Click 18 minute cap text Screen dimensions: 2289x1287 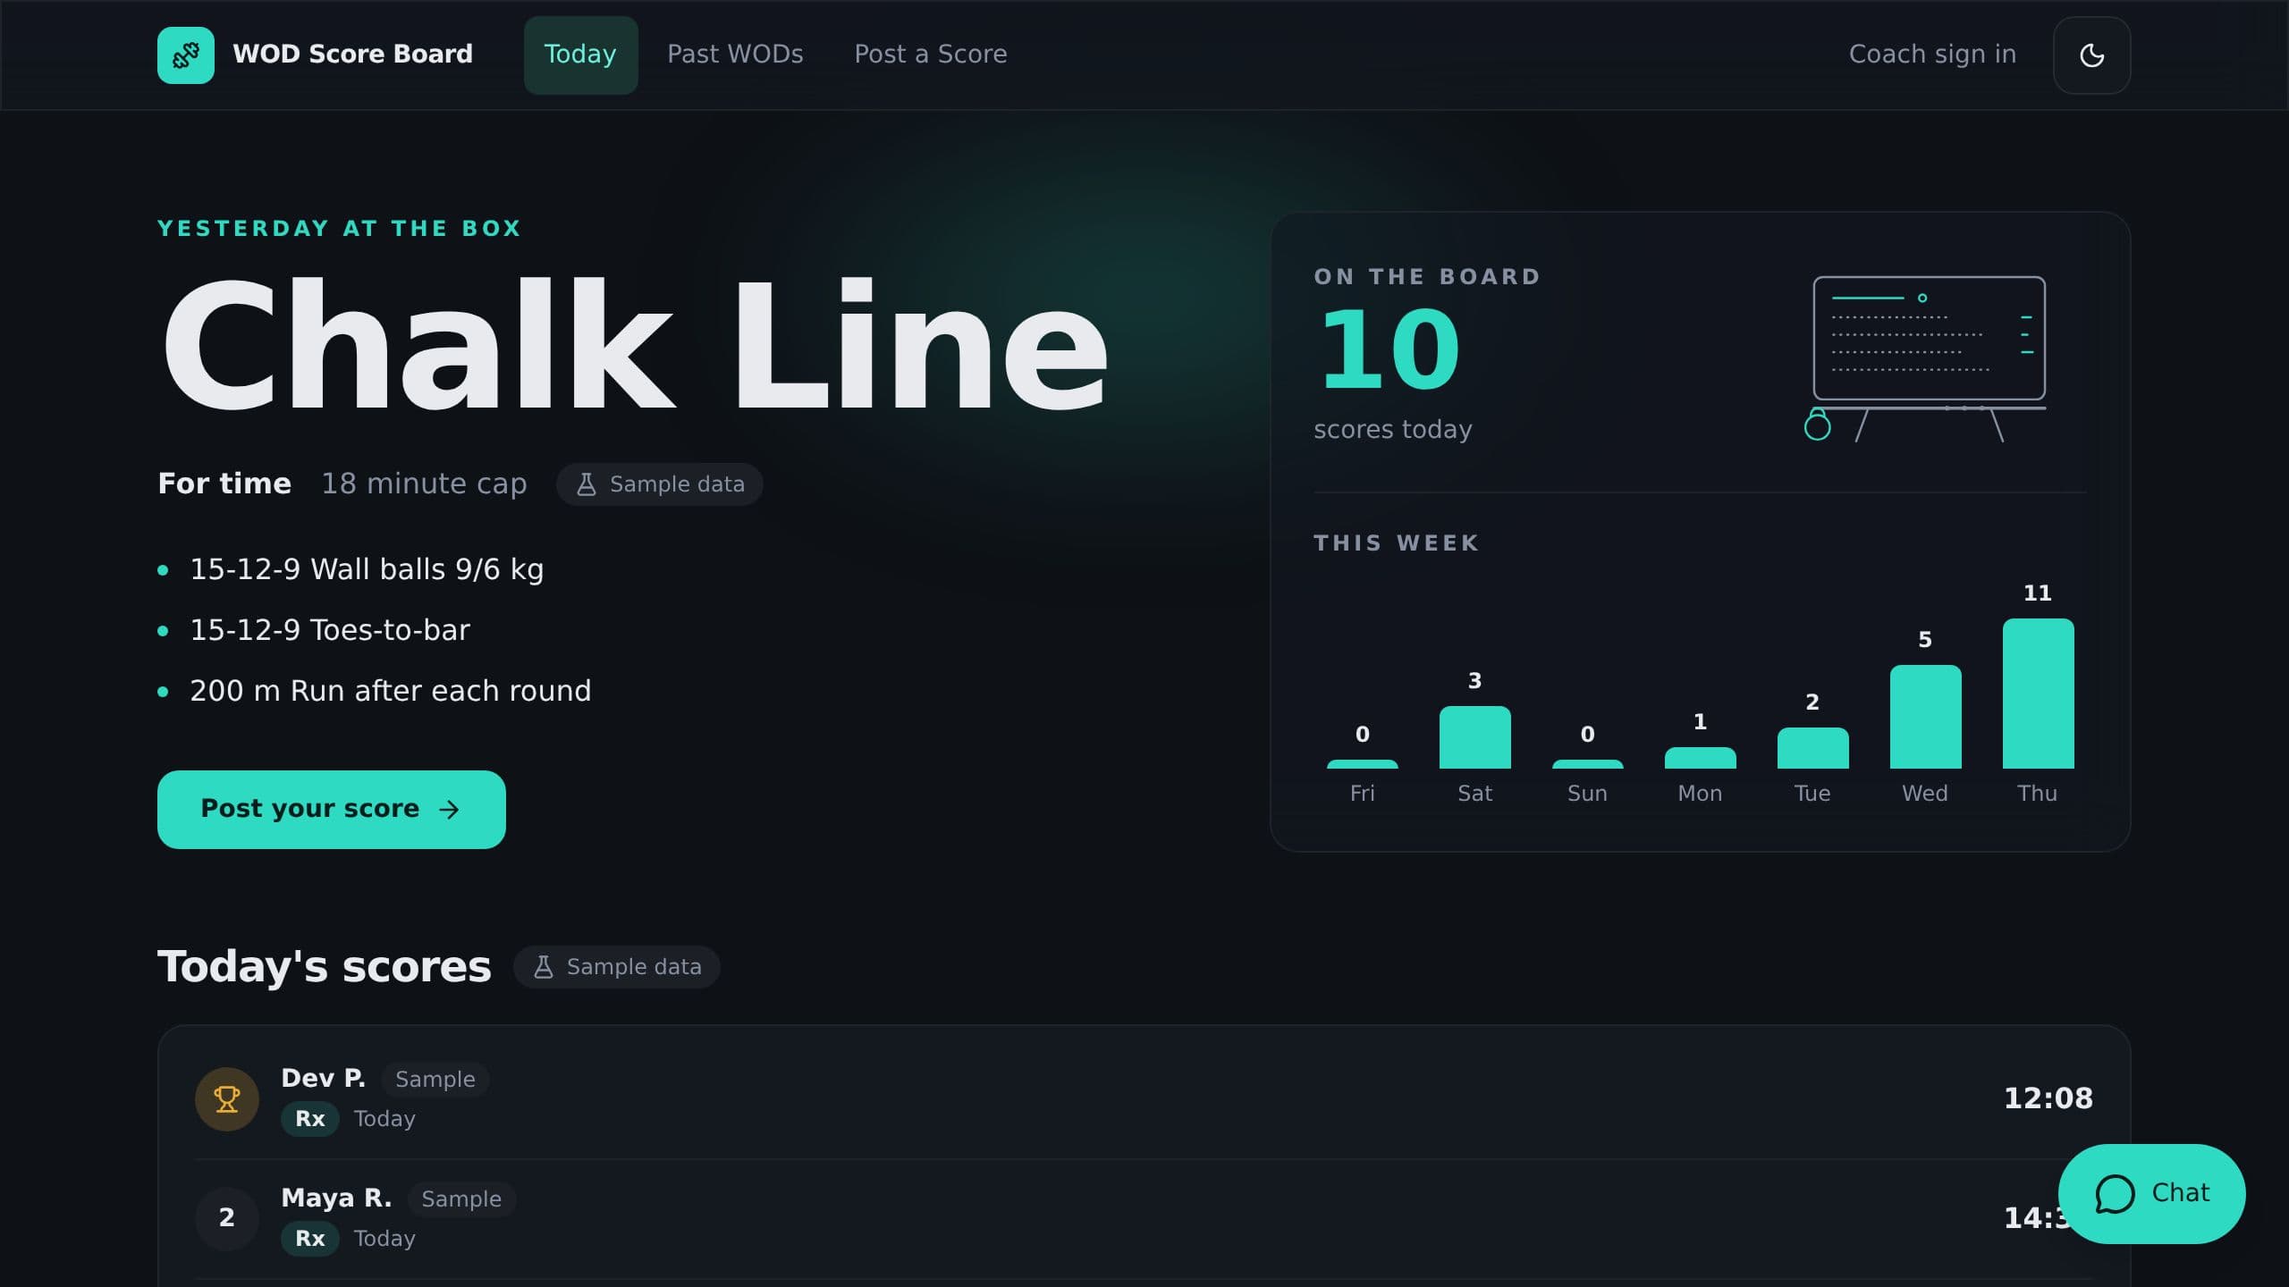pyautogui.click(x=424, y=484)
